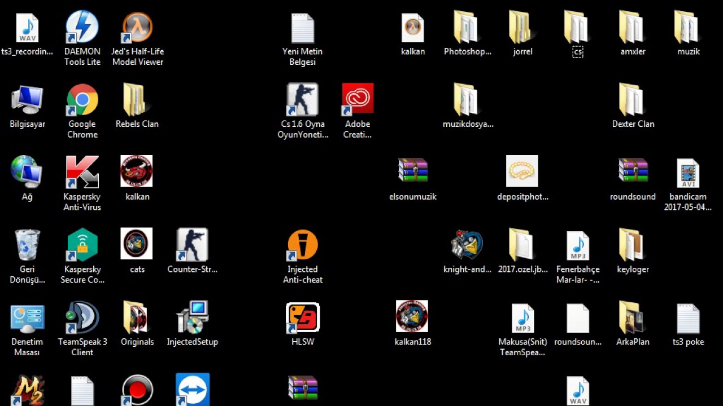723x406 pixels.
Task: Select Yeni Metin Belgesi text file
Action: click(x=302, y=28)
